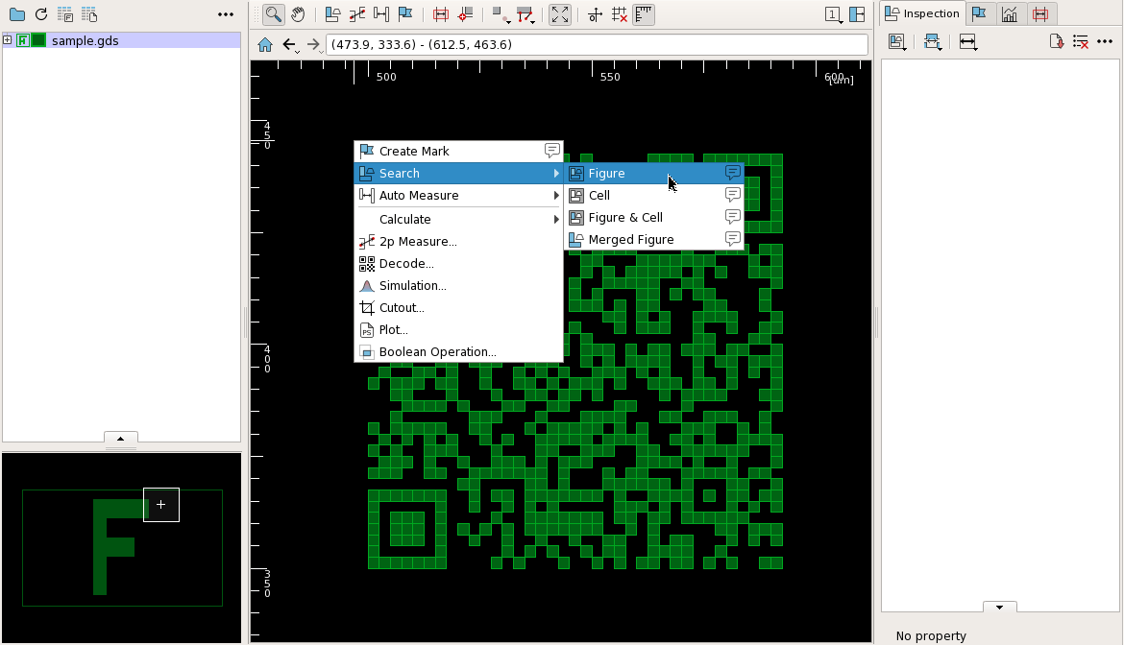
Task: Open the horizontal arrow width dropdown
Action: [x=968, y=42]
